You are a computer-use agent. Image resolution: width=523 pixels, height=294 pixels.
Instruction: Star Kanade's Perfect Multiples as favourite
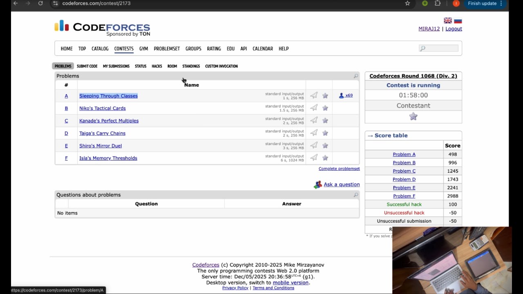[x=325, y=120]
